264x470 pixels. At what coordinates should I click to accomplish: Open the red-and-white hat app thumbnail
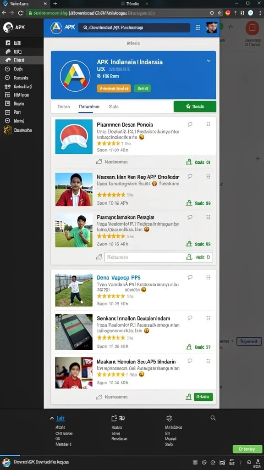(x=74, y=137)
